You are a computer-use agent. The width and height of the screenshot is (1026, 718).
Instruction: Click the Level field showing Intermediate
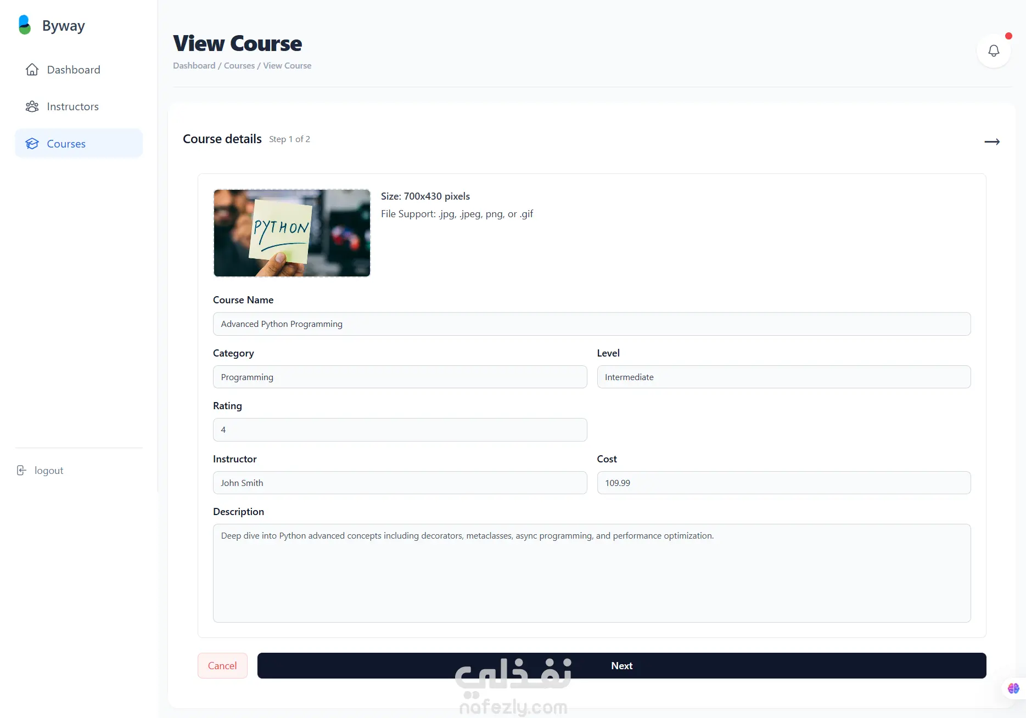tap(784, 377)
